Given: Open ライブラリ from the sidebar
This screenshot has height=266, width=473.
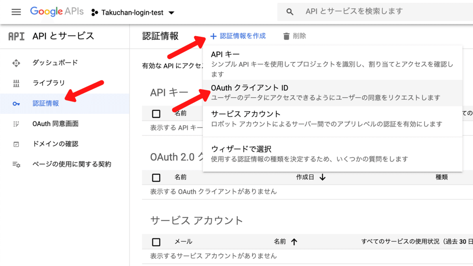Looking at the screenshot, I should tap(49, 83).
